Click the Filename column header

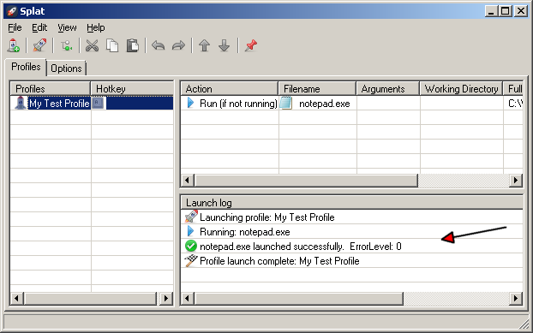[x=317, y=88]
